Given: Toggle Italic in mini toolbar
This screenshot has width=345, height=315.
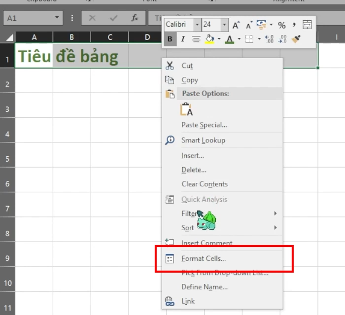Looking at the screenshot, I should click(x=183, y=39).
